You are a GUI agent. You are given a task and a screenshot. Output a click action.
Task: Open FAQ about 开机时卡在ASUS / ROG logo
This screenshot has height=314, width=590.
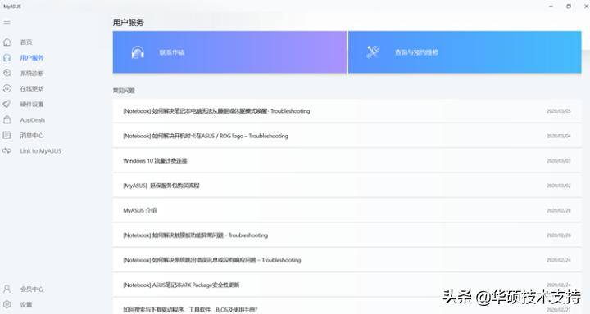[347, 136]
